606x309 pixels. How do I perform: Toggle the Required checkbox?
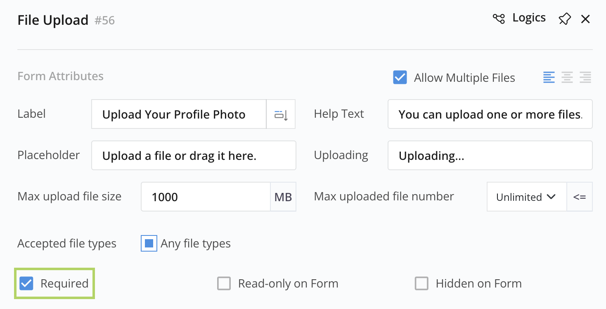click(26, 284)
